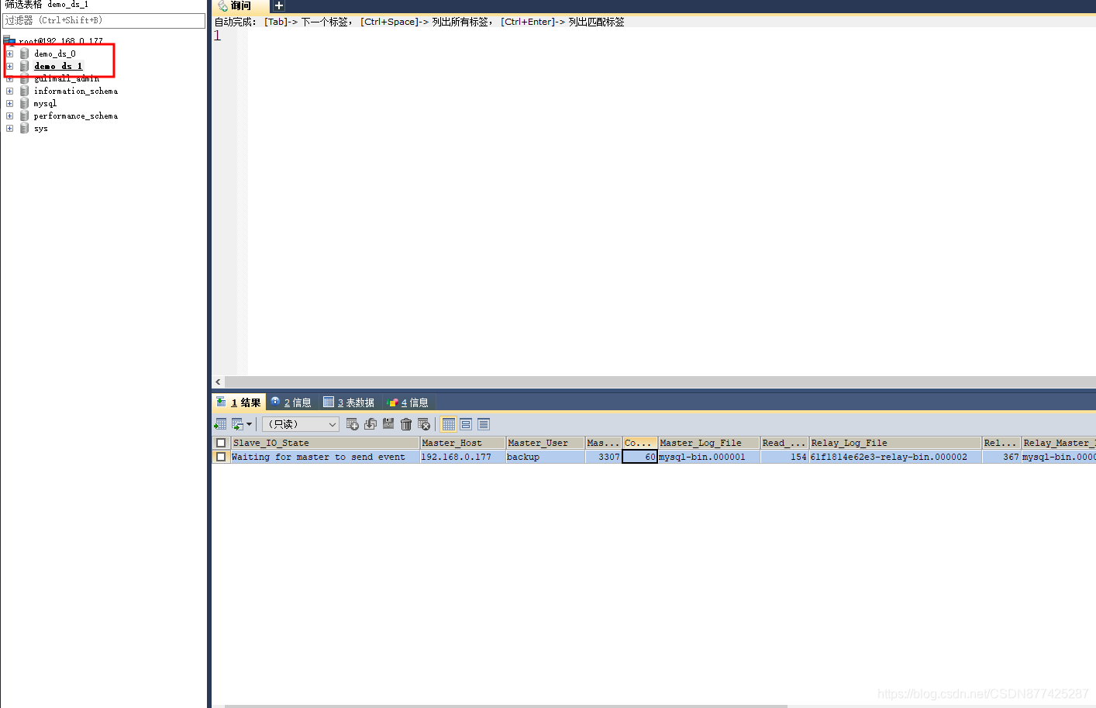Select the cell 'mysql-bin.000001'

click(708, 457)
